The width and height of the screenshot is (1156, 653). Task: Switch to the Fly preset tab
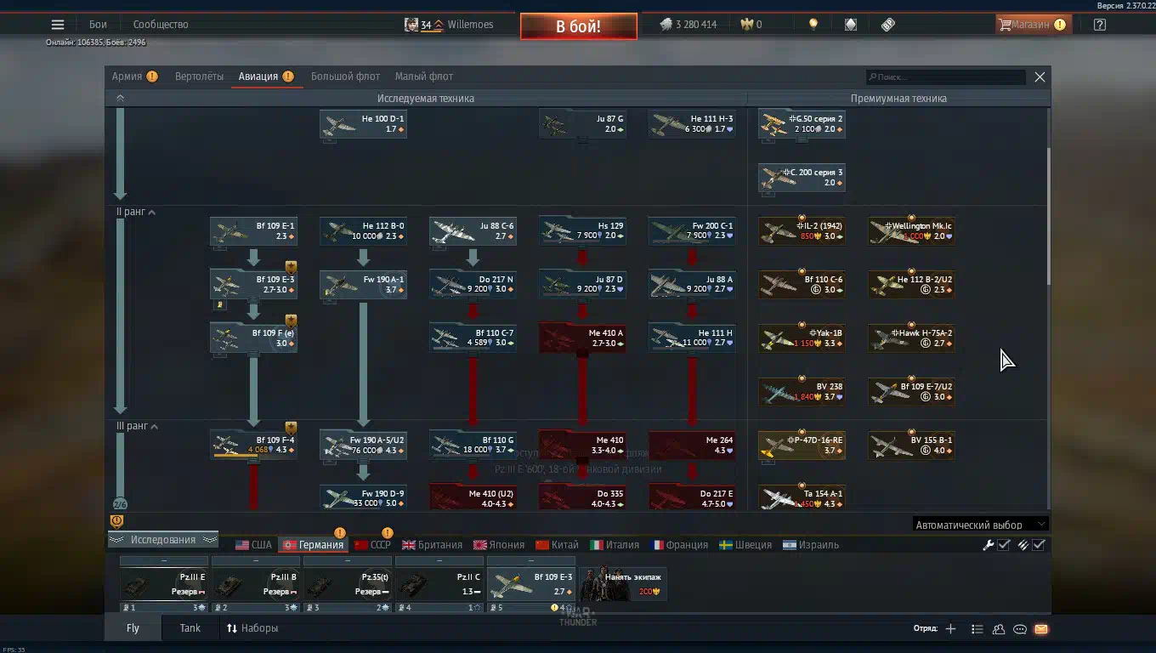[x=133, y=628]
